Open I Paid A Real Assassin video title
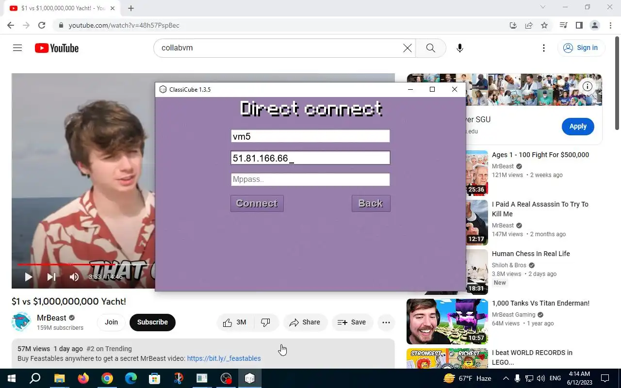The image size is (621, 388). point(540,209)
